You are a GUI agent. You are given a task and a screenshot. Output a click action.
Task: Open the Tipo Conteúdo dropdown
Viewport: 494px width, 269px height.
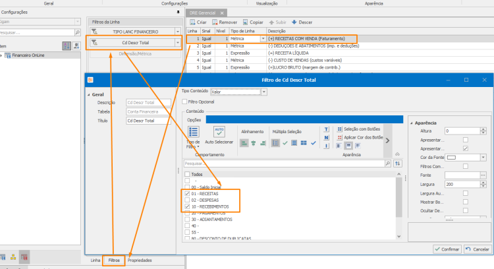point(264,92)
